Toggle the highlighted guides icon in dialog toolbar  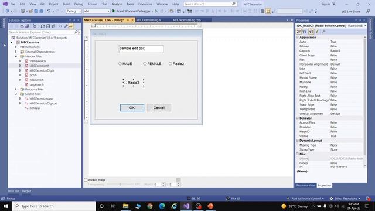(268, 11)
